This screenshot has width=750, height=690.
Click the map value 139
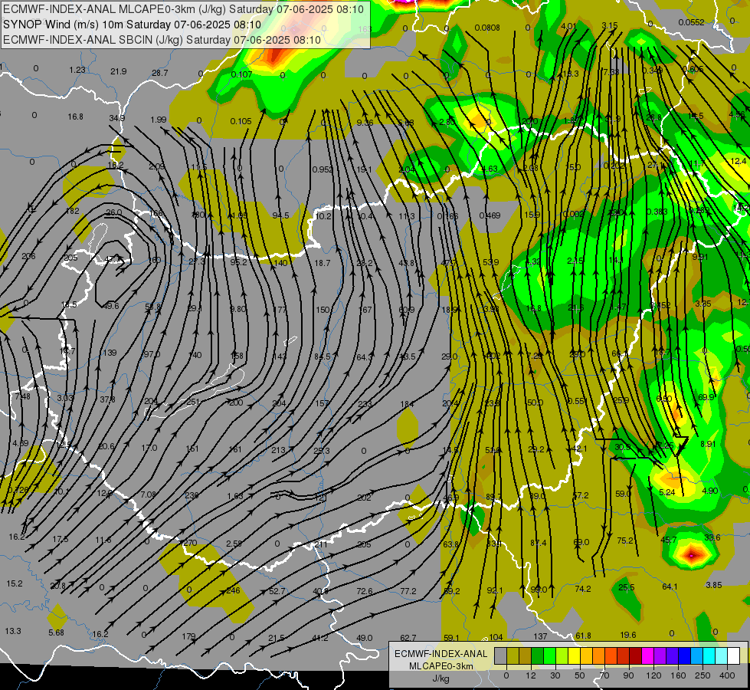(x=110, y=353)
